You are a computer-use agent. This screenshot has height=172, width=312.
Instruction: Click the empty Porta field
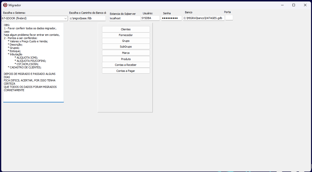229,18
